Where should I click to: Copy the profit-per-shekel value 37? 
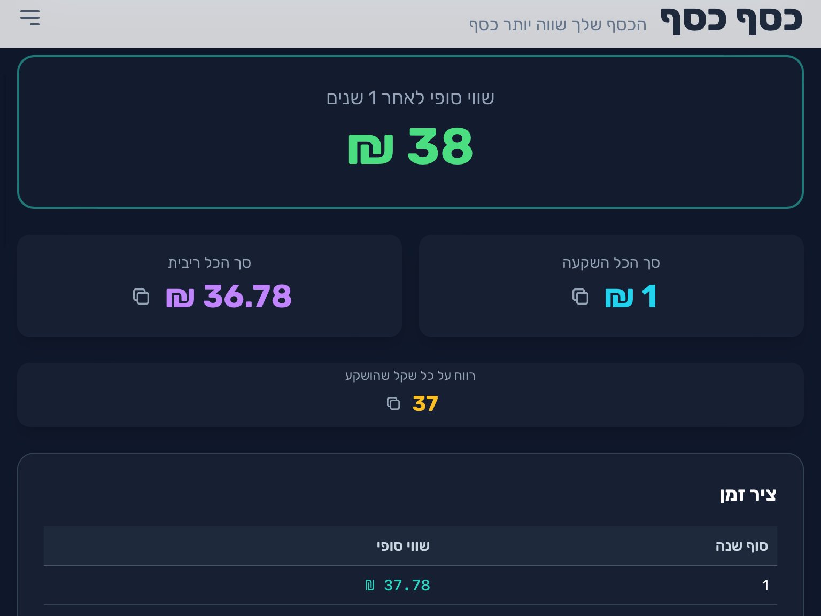pyautogui.click(x=393, y=403)
